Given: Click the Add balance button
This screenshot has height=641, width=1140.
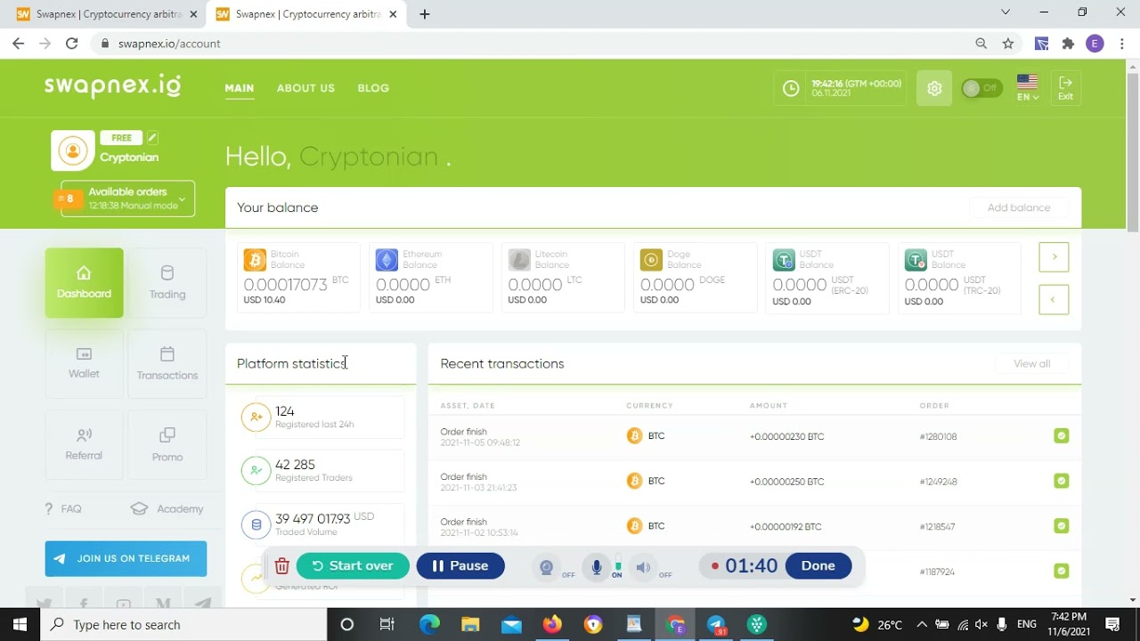Looking at the screenshot, I should tap(1019, 207).
